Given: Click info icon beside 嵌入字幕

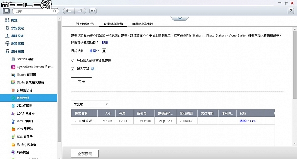Looking at the screenshot, I should tap(93, 69).
